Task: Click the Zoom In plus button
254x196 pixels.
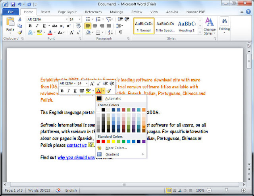Action: point(243,190)
